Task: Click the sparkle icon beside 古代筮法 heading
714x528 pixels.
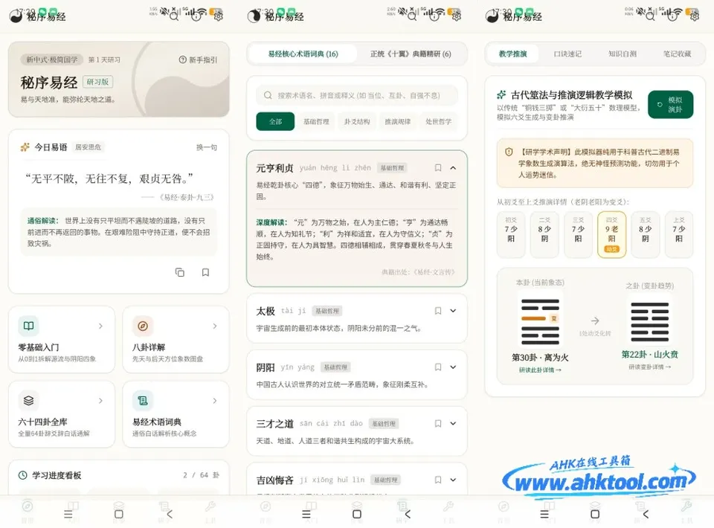Action: [501, 94]
